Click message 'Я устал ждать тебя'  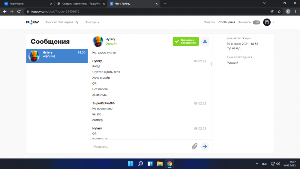106,72
